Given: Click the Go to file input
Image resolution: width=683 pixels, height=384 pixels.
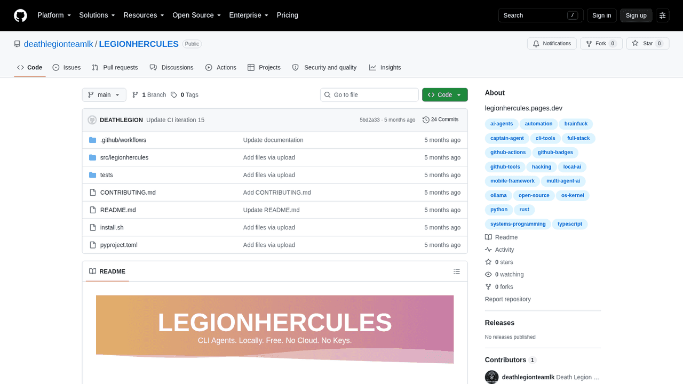Looking at the screenshot, I should click(369, 95).
